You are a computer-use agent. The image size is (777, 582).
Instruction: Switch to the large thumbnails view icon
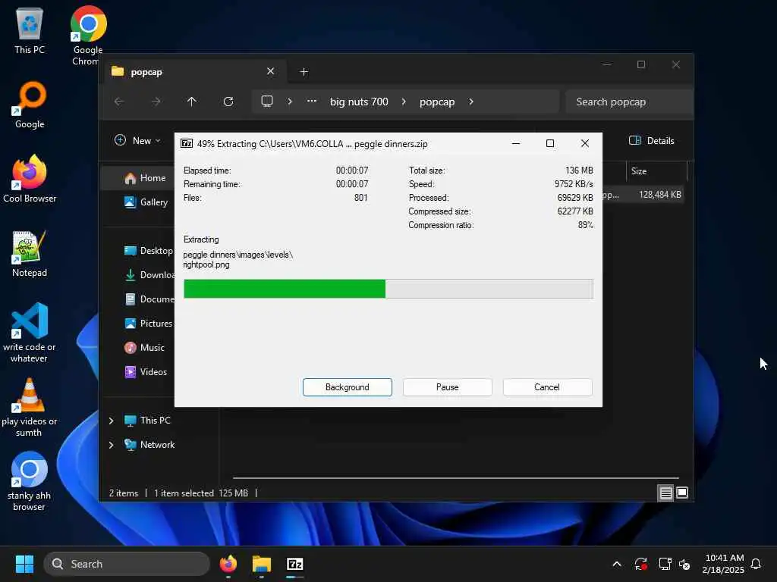682,493
